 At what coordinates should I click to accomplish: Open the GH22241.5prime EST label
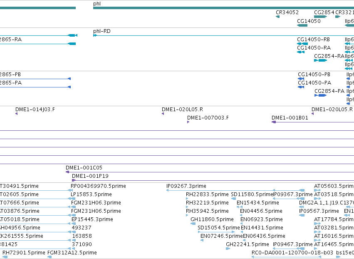[x=248, y=244]
